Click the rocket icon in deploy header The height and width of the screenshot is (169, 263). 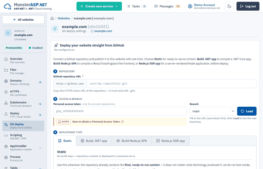(x=56, y=45)
